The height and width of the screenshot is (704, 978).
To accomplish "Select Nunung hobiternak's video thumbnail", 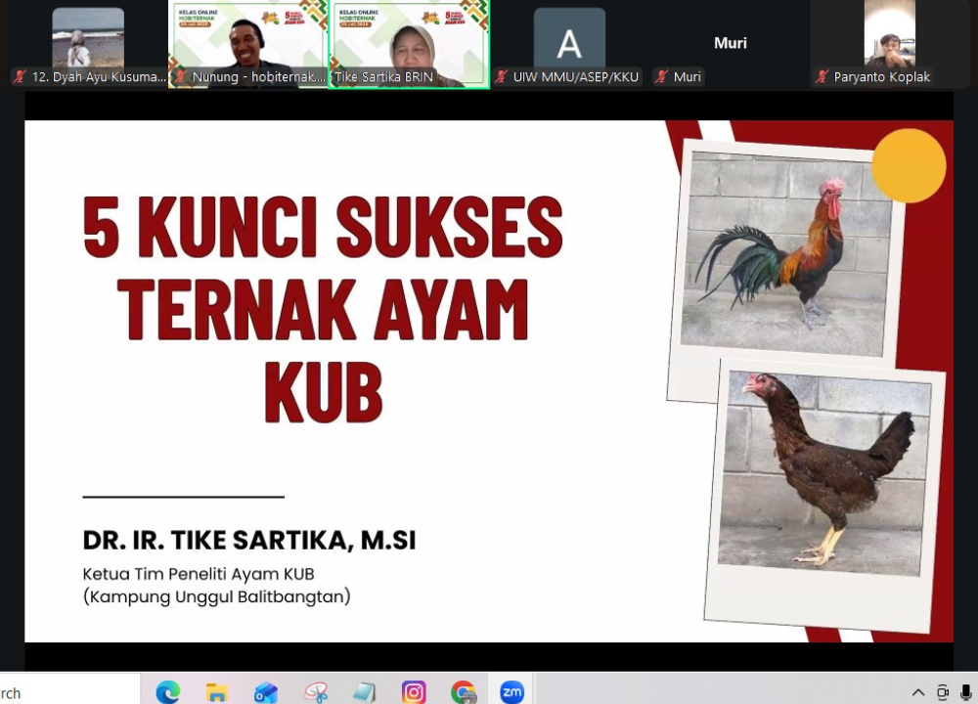I will [248, 44].
